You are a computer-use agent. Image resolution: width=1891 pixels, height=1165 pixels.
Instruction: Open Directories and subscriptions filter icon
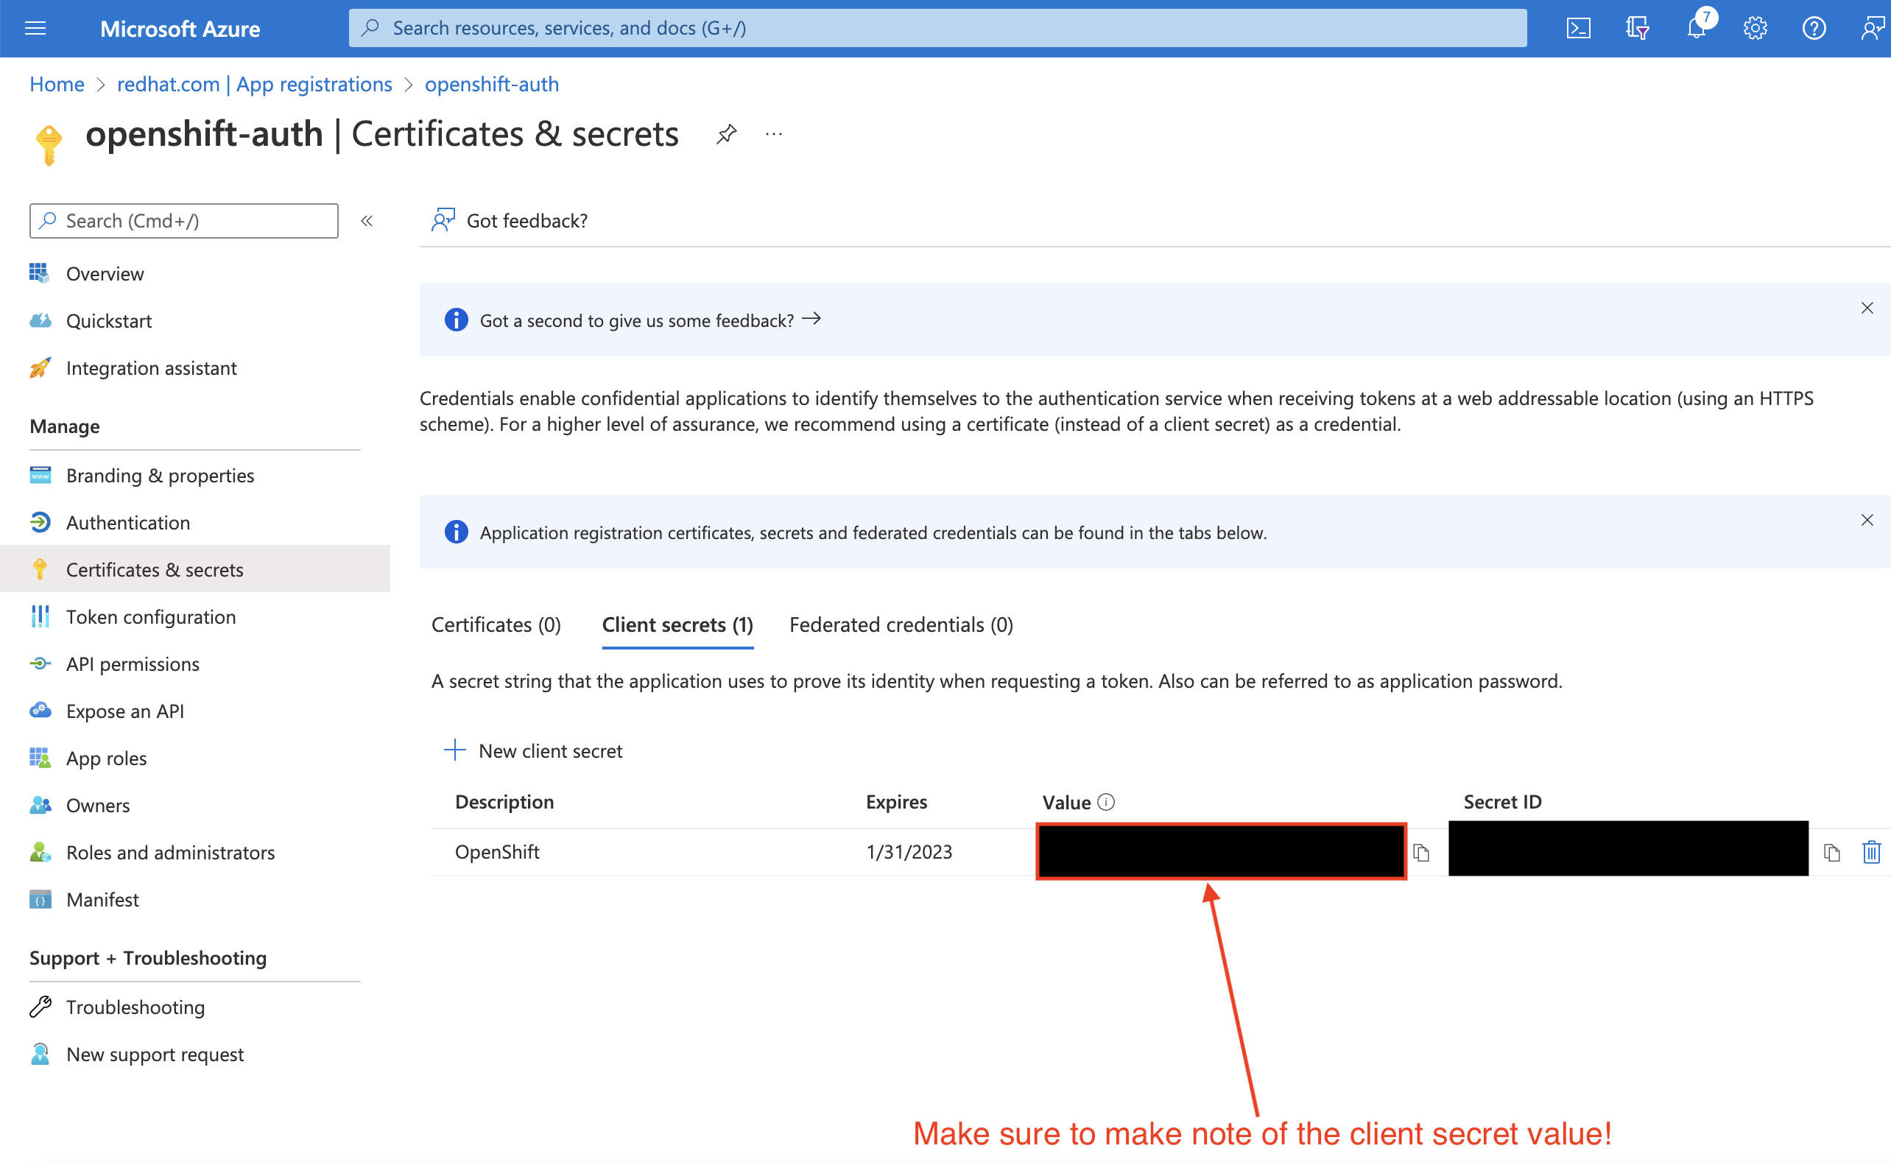pyautogui.click(x=1637, y=29)
